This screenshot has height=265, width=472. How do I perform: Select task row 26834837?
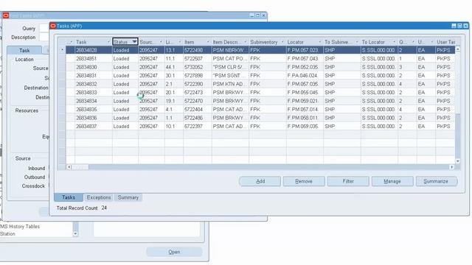click(260, 126)
